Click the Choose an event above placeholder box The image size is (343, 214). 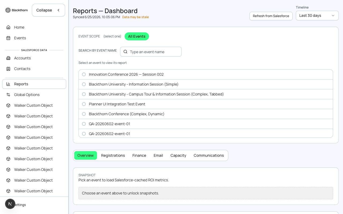tap(206, 193)
